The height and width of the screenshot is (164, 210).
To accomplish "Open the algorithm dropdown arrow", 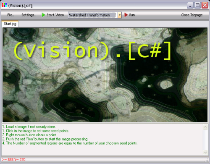I will (x=120, y=15).
